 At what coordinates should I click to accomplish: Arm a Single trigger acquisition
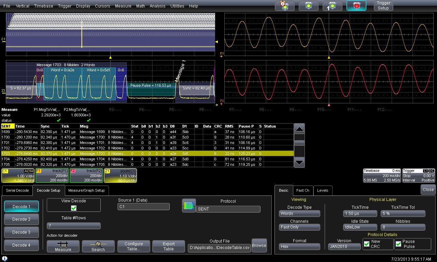pyautogui.click(x=332, y=6)
